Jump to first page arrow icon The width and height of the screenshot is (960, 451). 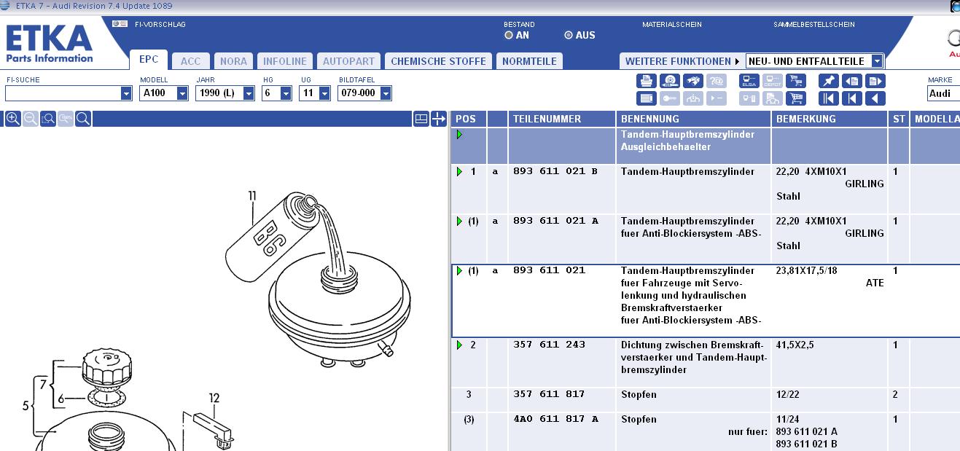coord(828,98)
